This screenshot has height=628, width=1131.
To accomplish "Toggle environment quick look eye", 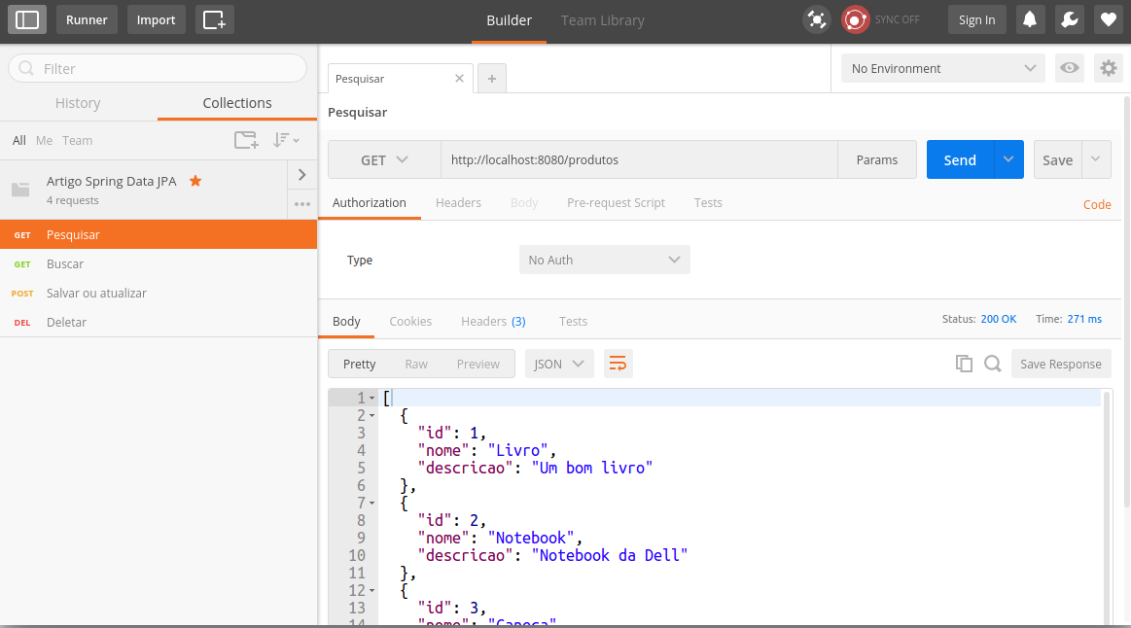I will (x=1069, y=68).
